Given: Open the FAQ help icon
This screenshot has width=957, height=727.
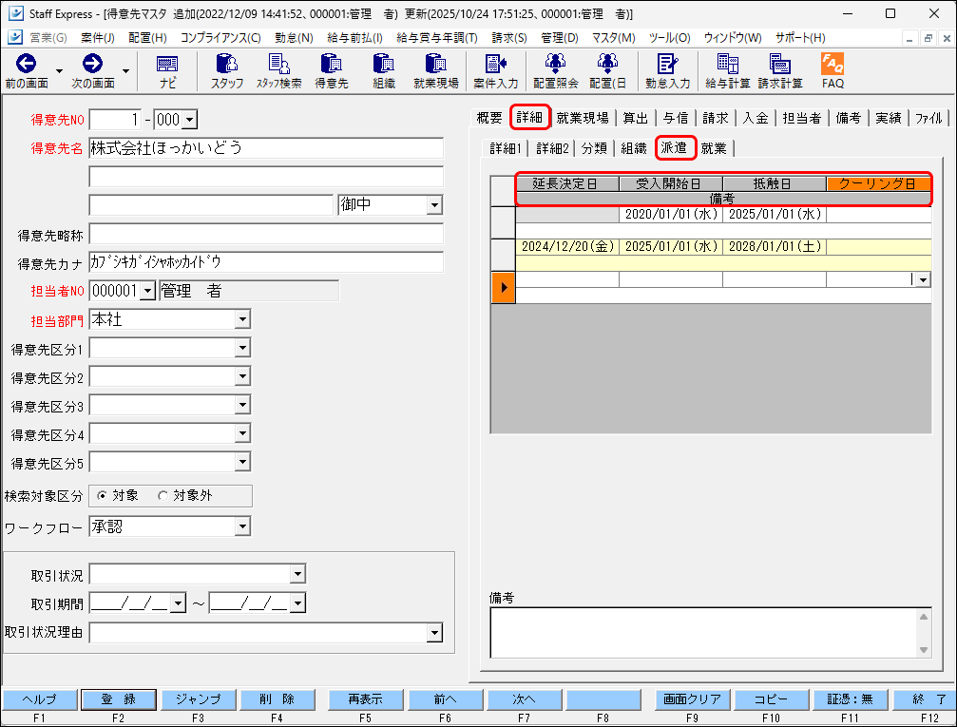Looking at the screenshot, I should 832,69.
